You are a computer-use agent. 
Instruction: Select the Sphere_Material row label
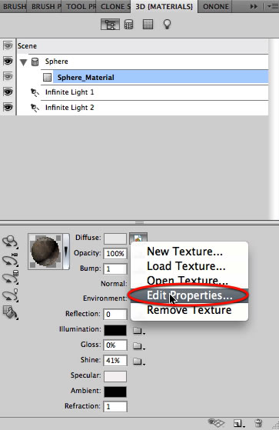coord(86,78)
